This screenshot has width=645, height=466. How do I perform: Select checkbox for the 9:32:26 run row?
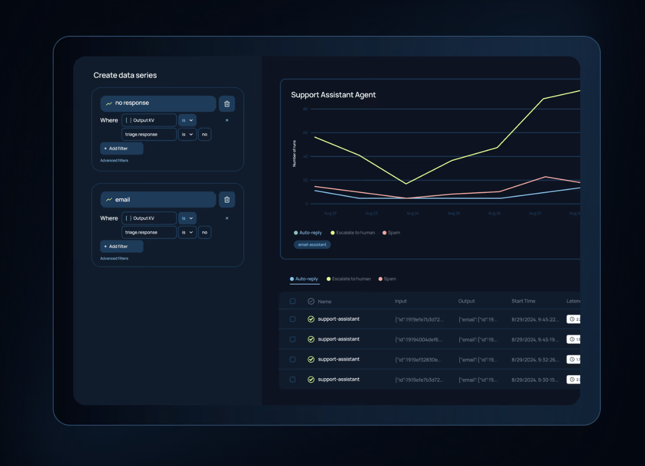(x=293, y=360)
